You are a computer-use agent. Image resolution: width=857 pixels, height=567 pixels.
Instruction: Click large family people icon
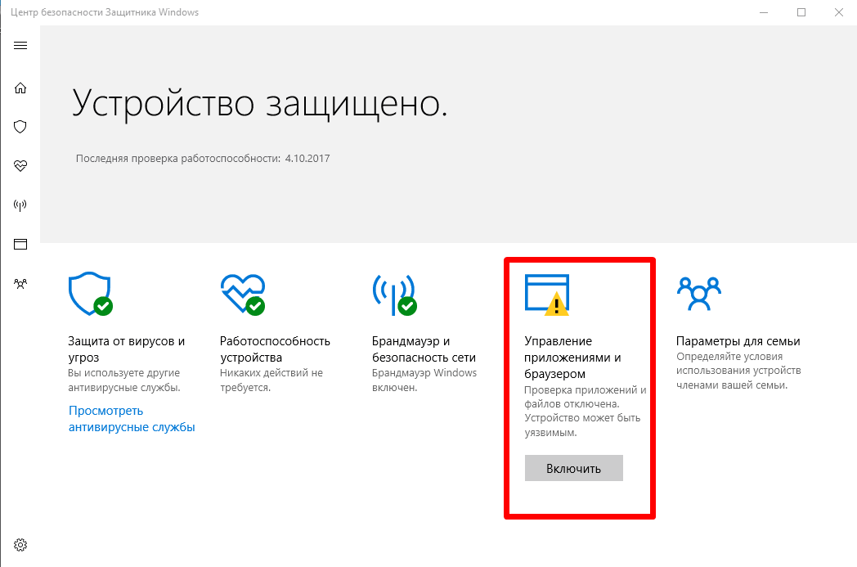click(x=698, y=293)
